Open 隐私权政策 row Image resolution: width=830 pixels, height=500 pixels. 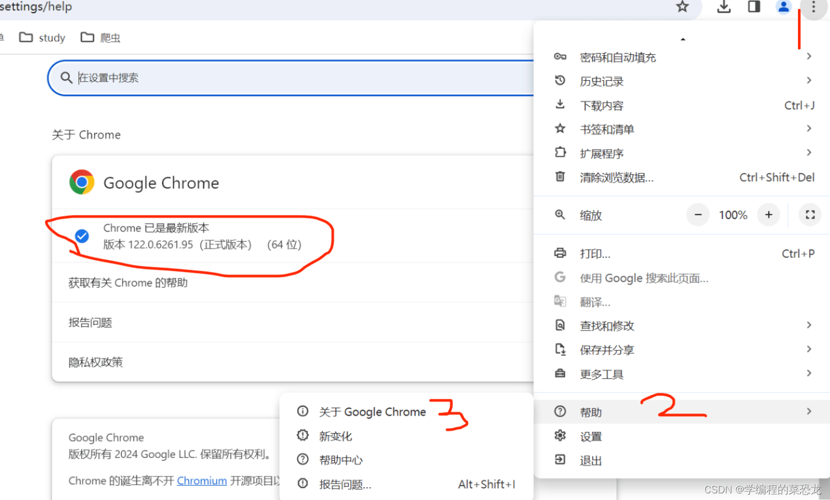pyautogui.click(x=293, y=362)
